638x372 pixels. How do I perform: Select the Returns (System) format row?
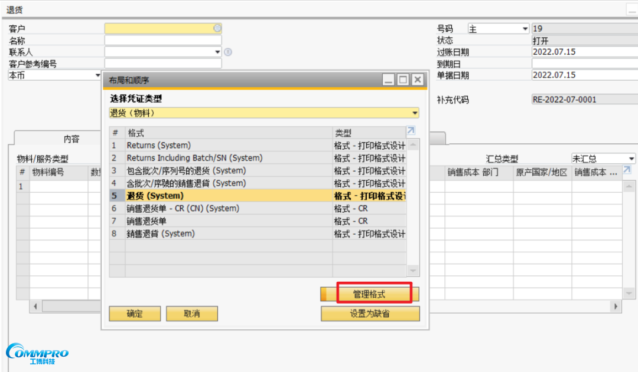(158, 145)
